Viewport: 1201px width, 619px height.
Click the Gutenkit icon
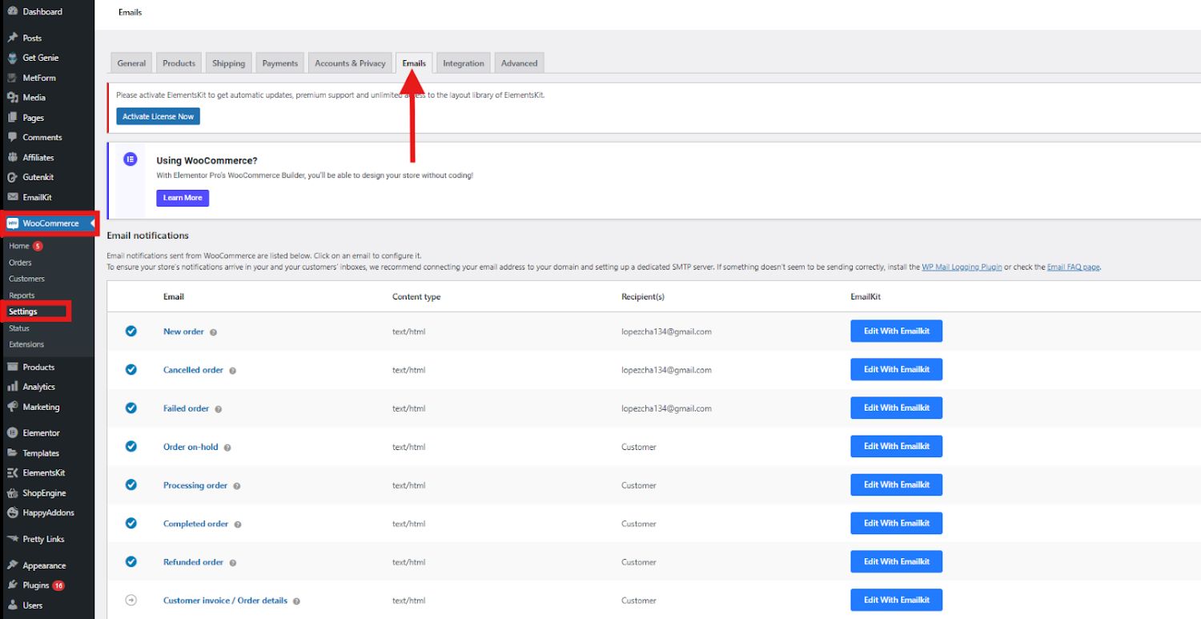click(13, 177)
